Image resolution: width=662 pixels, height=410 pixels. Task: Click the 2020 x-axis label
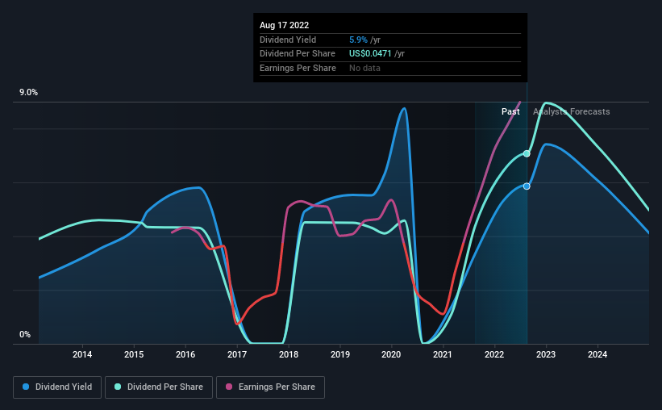391,354
